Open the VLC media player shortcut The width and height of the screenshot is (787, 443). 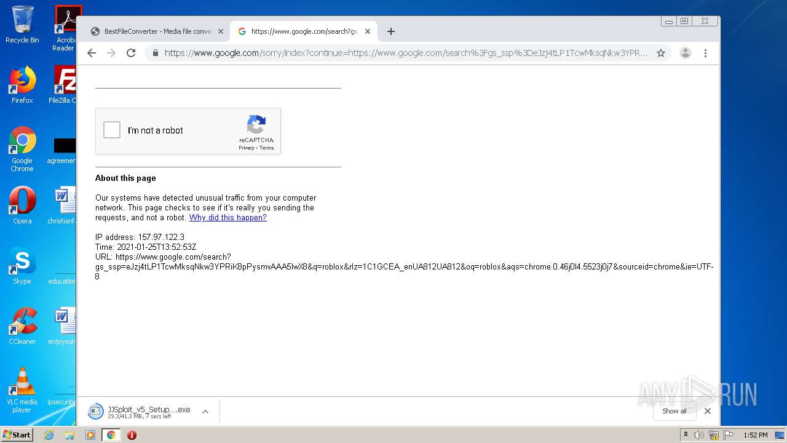(x=22, y=389)
